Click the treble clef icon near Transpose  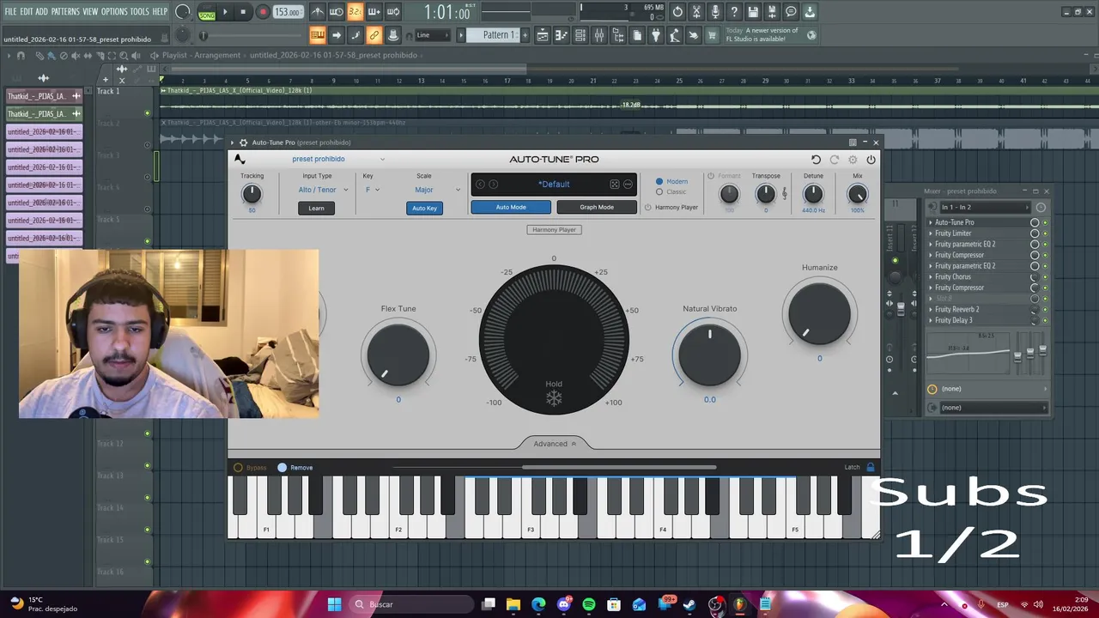[x=784, y=194]
